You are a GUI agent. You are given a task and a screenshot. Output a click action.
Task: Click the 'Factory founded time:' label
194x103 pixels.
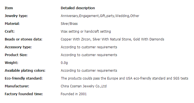pyautogui.click(x=24, y=94)
